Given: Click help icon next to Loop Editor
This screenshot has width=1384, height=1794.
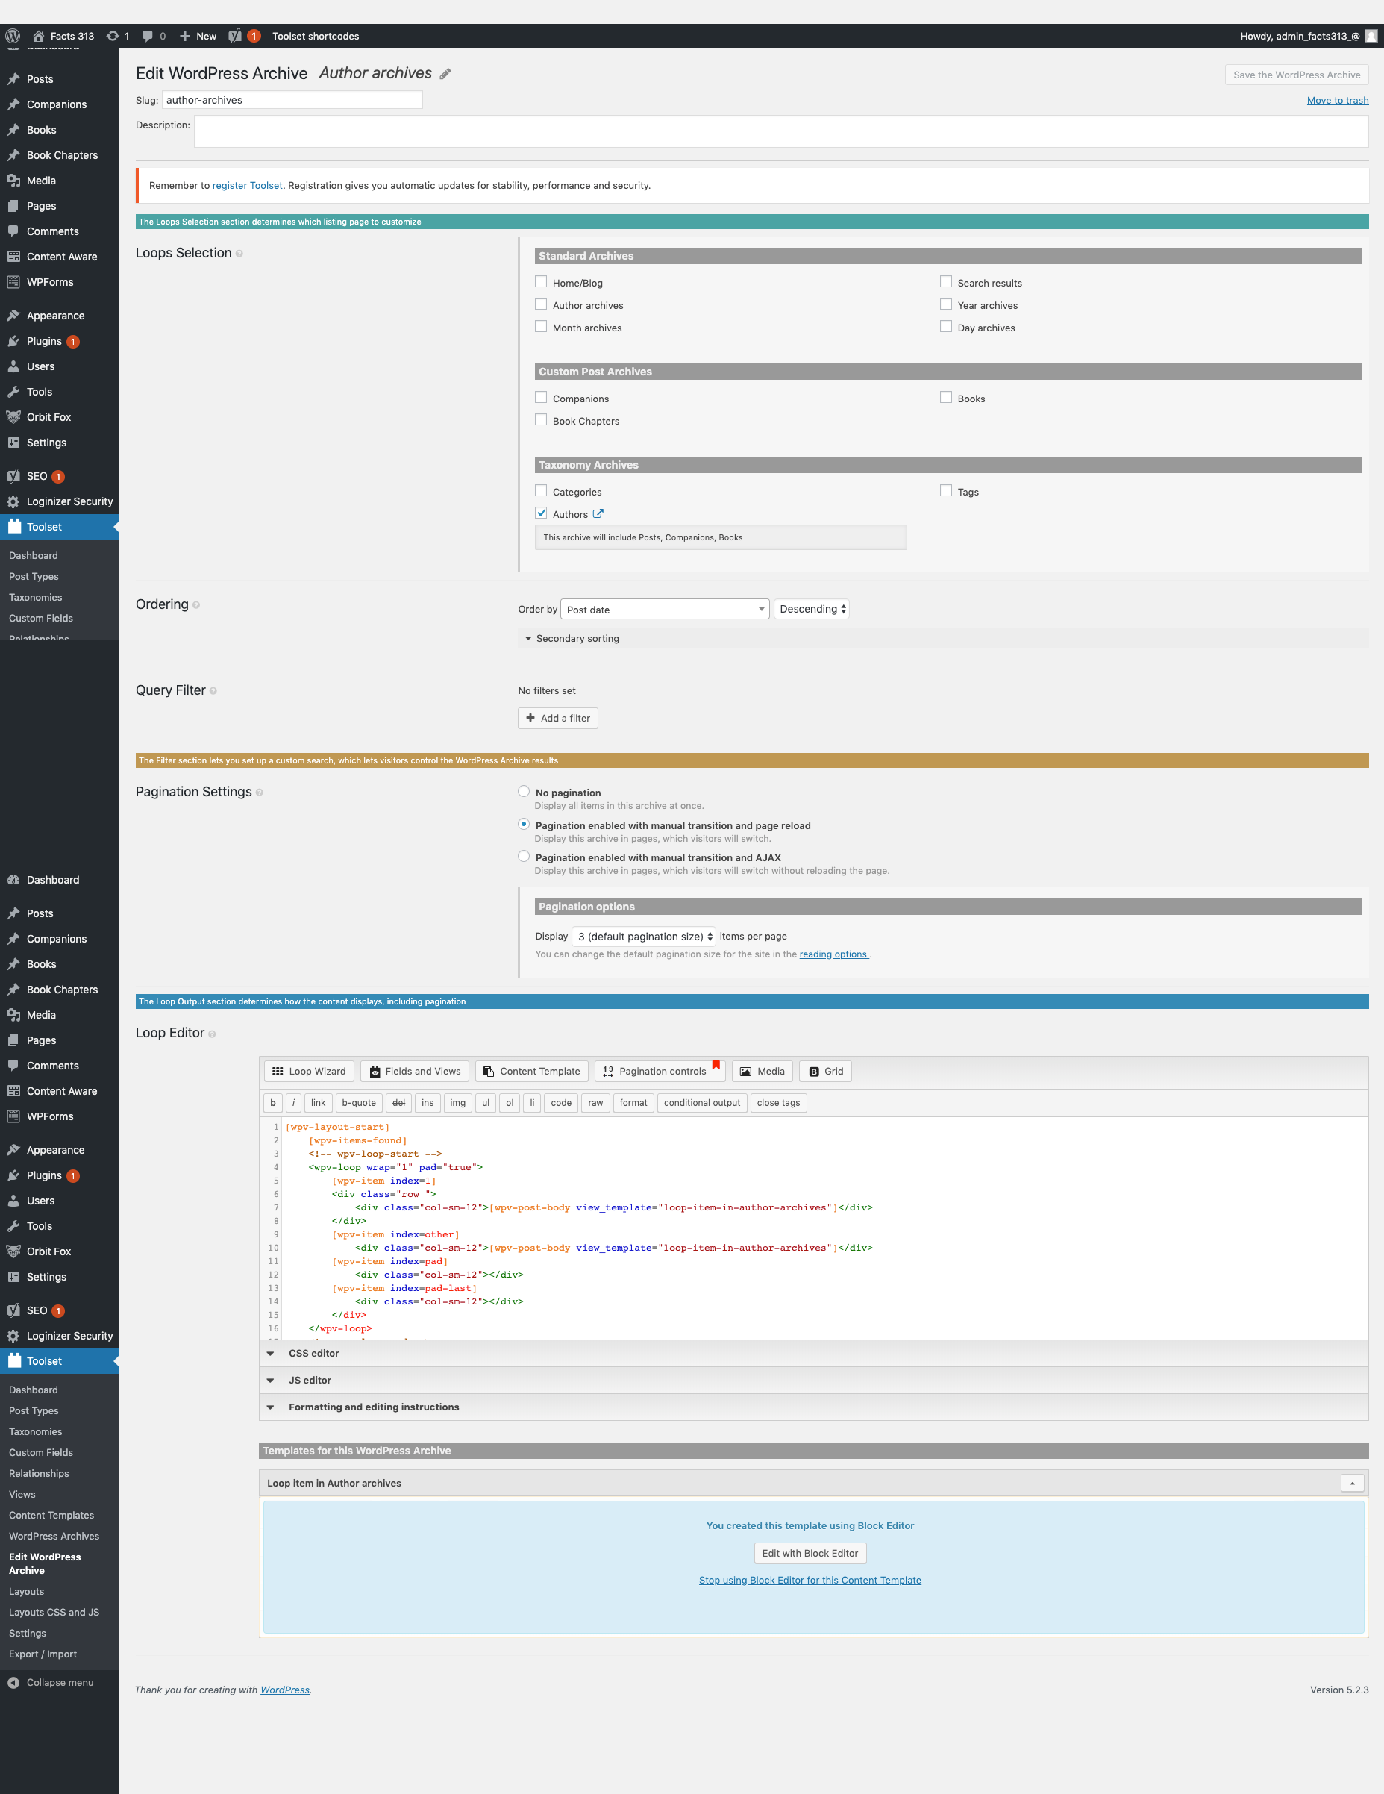Looking at the screenshot, I should pos(212,1034).
